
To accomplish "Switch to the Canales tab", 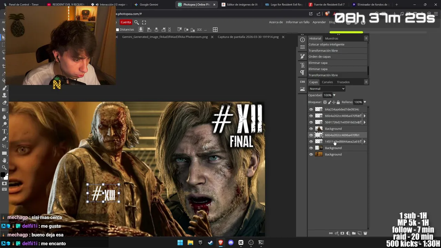I will tap(327, 82).
